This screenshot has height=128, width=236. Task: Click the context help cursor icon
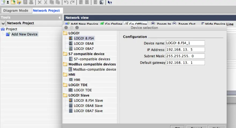[x=110, y=2]
